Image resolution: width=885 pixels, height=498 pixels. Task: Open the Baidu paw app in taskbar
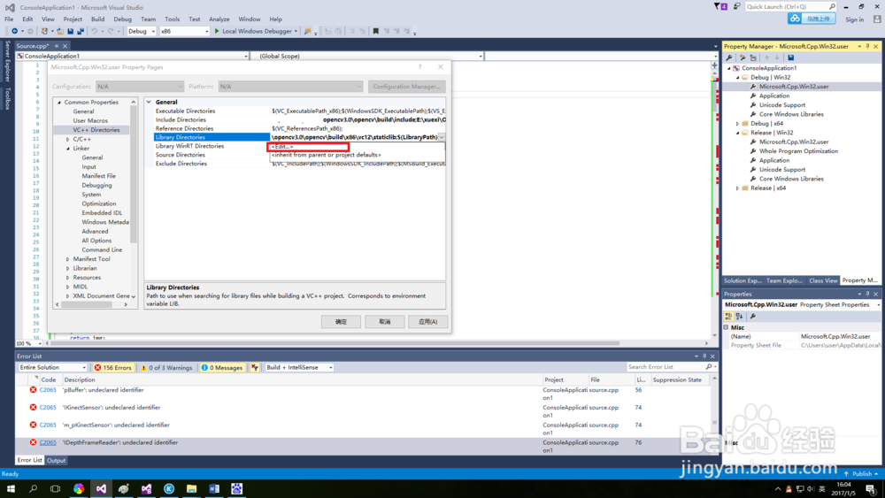click(236, 489)
